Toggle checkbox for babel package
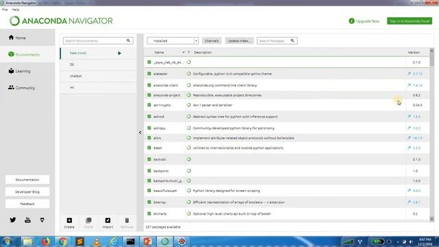The image size is (439, 247). [150, 148]
